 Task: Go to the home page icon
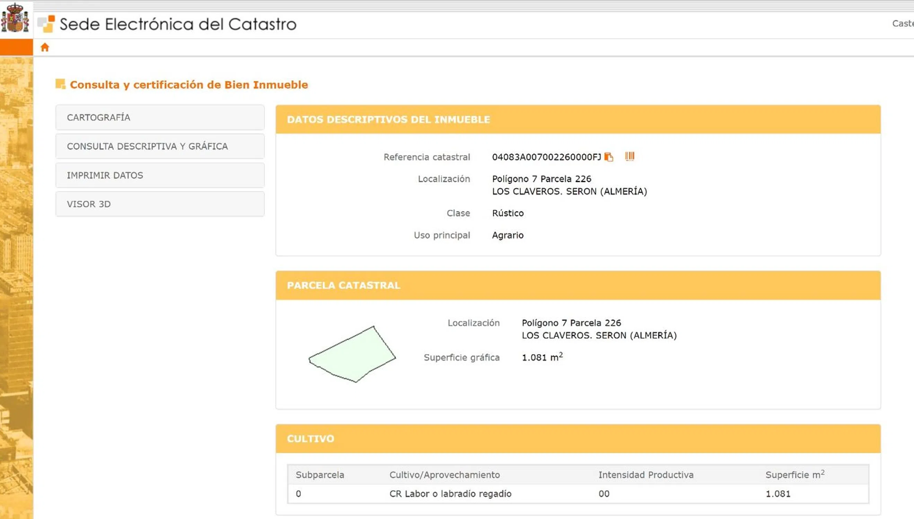click(45, 47)
